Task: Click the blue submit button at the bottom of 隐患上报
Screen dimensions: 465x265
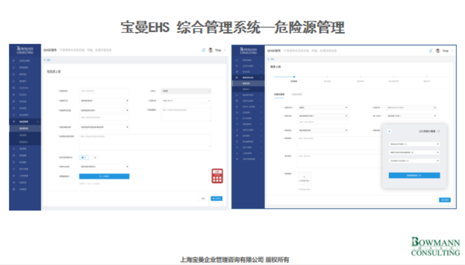Action: click(445, 200)
